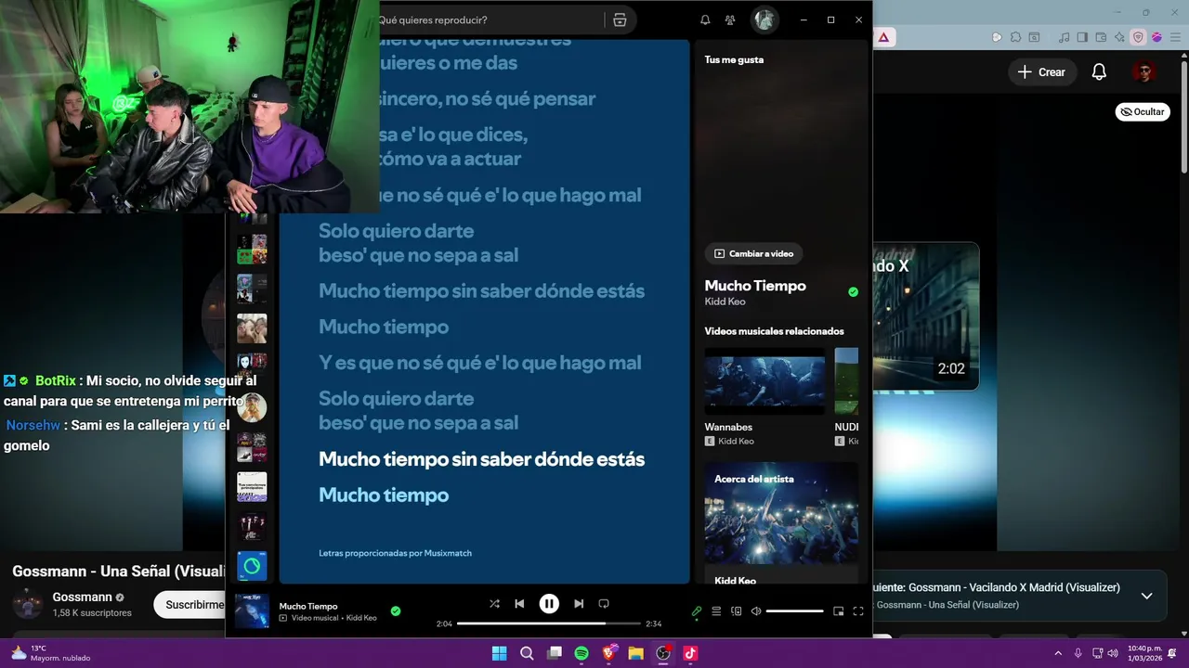Screen dimensions: 1189x668
Task: Open Acerca del artista card
Action: [x=781, y=524]
